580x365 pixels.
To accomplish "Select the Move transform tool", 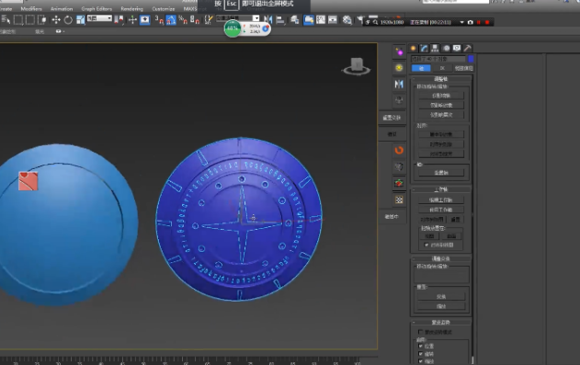I will (x=56, y=19).
